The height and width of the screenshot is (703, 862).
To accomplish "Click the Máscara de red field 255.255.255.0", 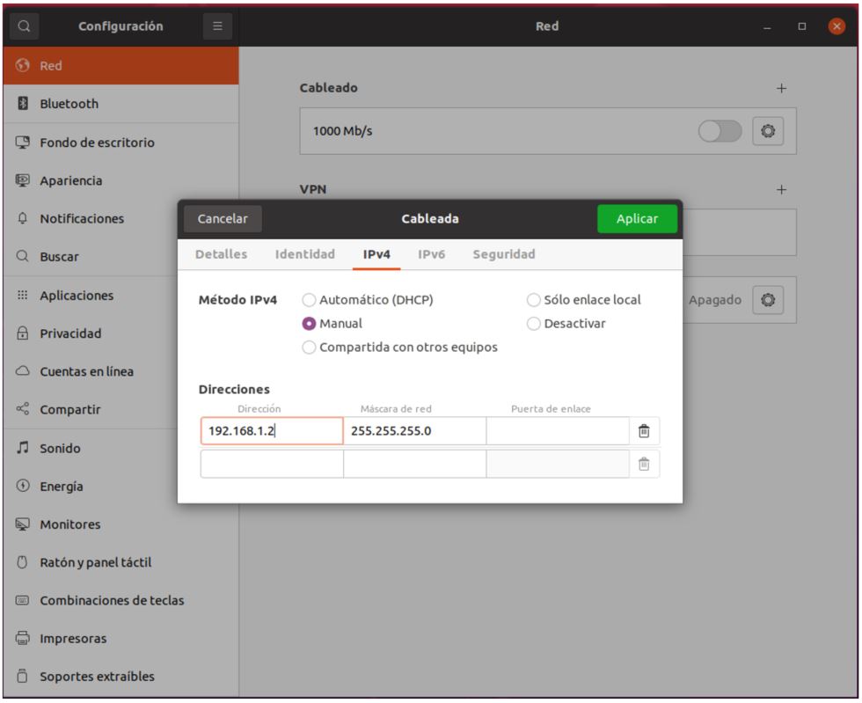I will pyautogui.click(x=415, y=431).
